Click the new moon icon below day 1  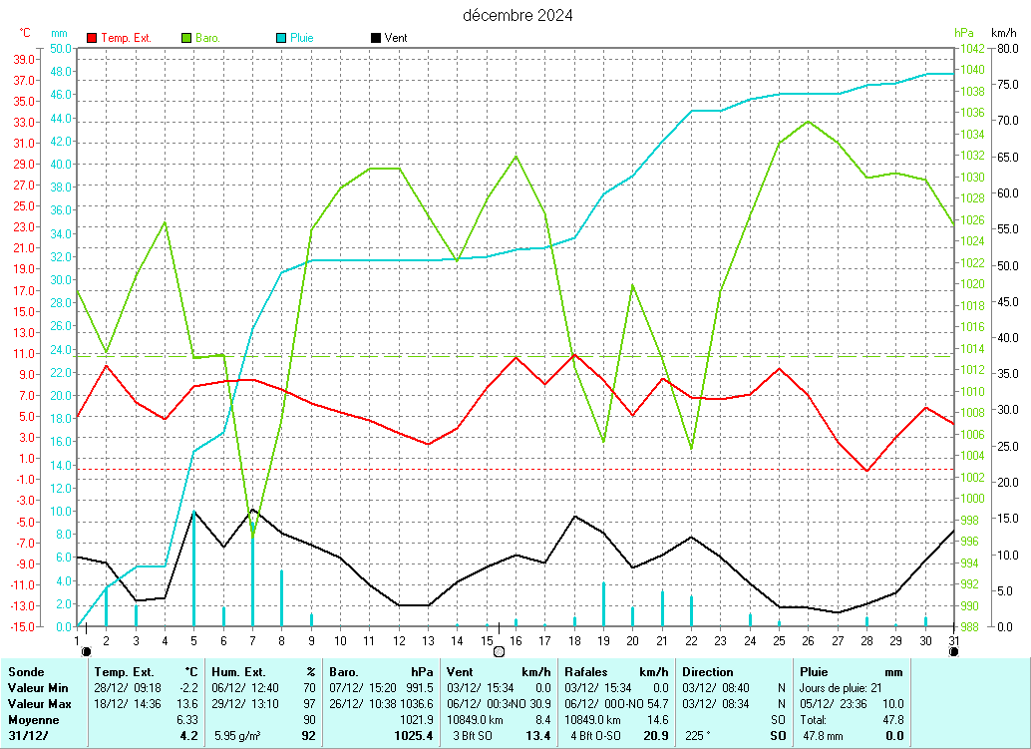[x=86, y=651]
